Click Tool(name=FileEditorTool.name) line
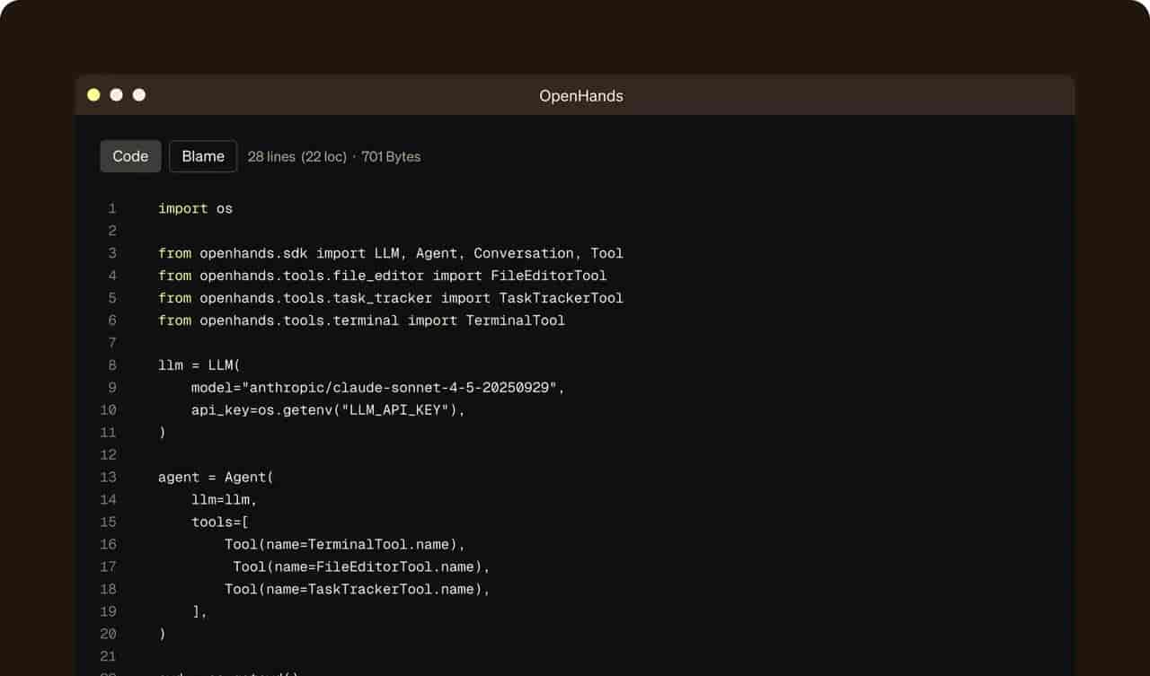Viewport: 1150px width, 676px height. point(362,567)
